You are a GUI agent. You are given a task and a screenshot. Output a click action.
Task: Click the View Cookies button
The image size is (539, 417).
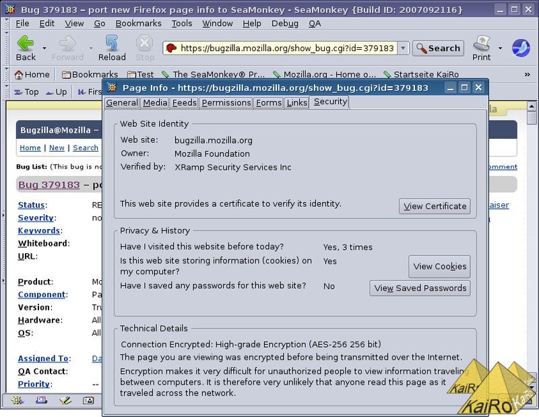tap(440, 266)
